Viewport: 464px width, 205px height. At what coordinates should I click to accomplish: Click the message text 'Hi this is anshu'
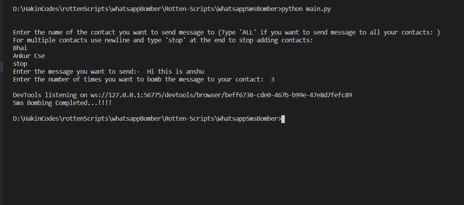(175, 71)
